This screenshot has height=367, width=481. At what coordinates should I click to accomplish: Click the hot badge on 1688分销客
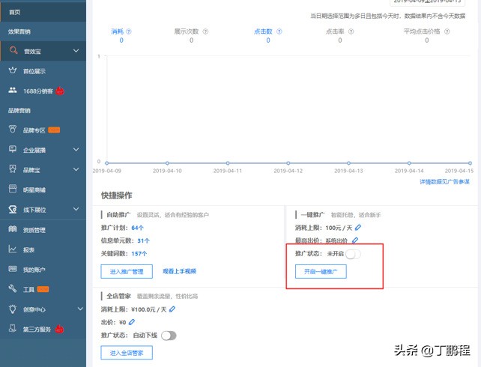(60, 91)
